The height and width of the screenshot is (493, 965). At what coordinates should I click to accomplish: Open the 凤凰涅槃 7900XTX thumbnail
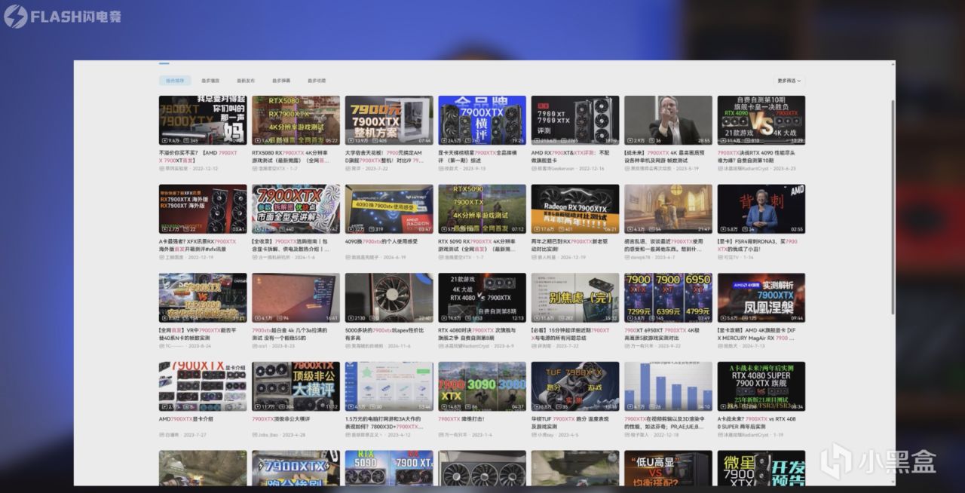point(761,298)
